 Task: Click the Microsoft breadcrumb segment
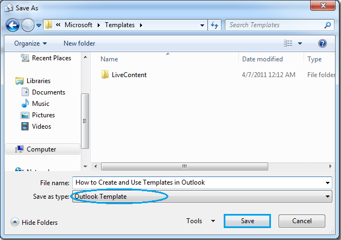78,25
